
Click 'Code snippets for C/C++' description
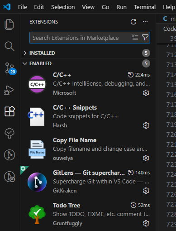[85, 116]
